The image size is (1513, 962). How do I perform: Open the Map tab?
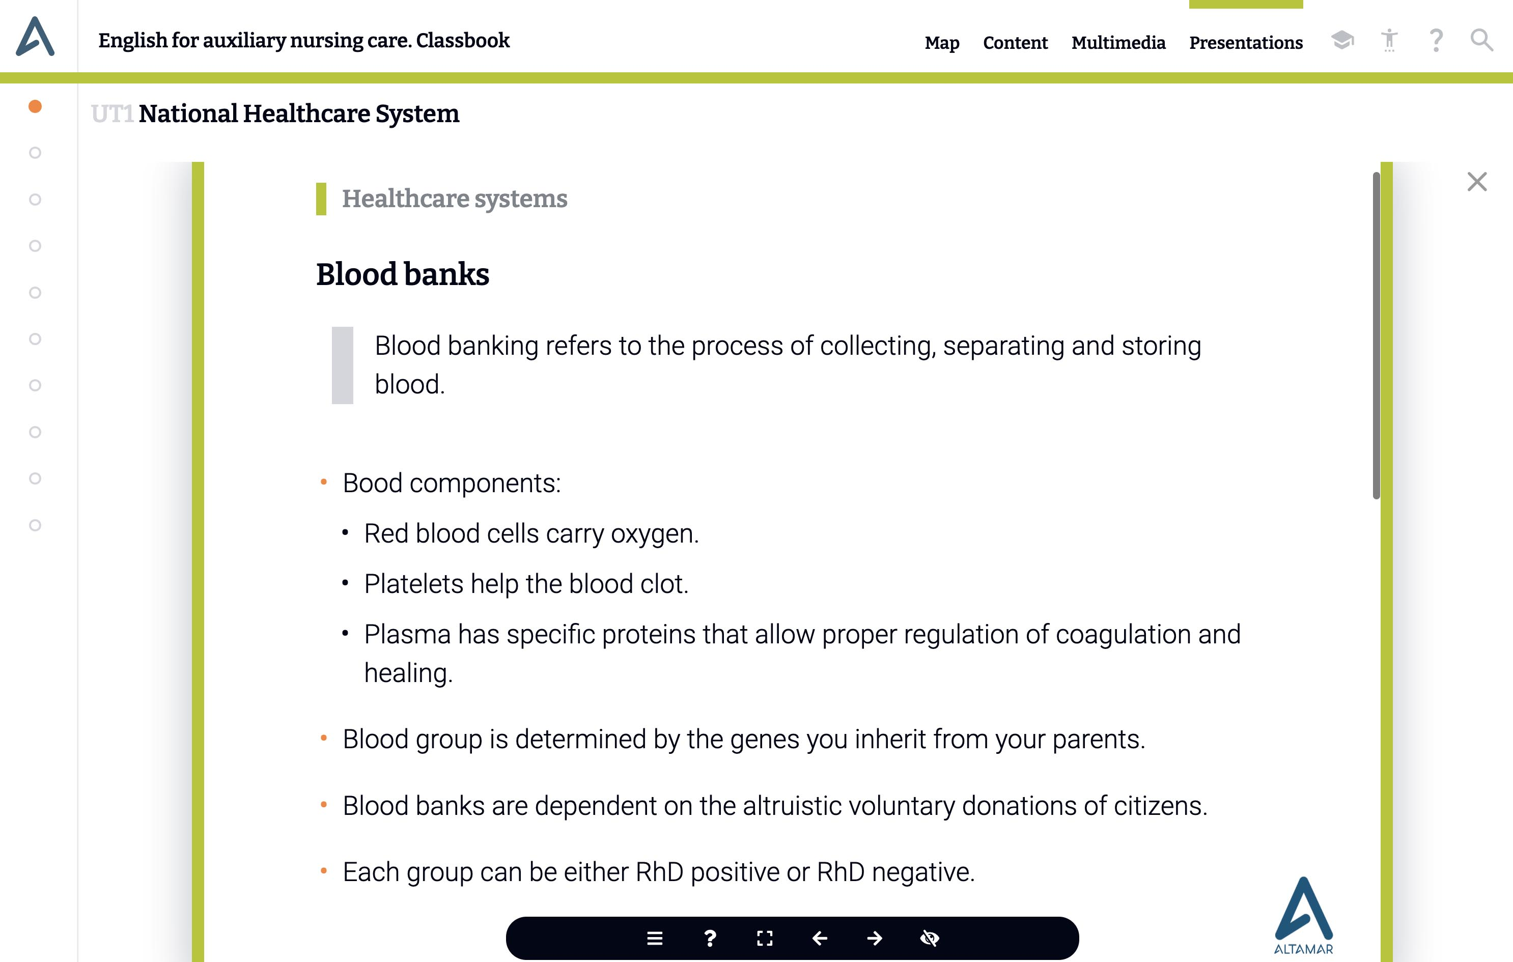click(x=942, y=43)
